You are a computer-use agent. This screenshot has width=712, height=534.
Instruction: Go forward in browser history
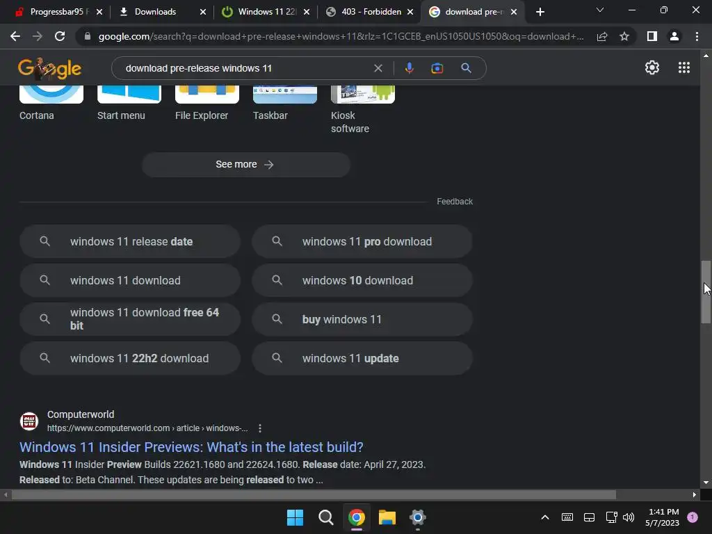pos(38,36)
